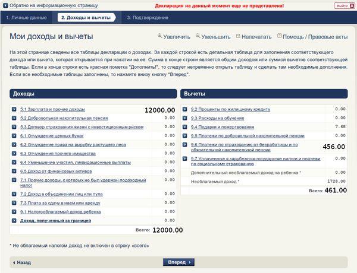Expand the row 9.2 Проценты по жилищному кредиту via its arrow

click(185, 109)
